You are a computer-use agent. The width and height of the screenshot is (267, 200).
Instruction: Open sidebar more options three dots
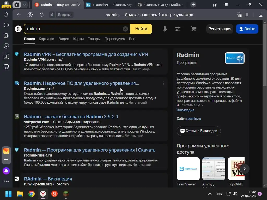[x=6, y=181]
